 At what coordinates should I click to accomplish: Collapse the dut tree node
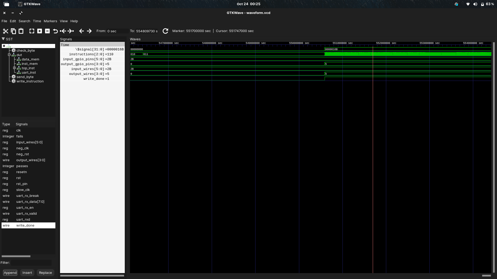9,55
